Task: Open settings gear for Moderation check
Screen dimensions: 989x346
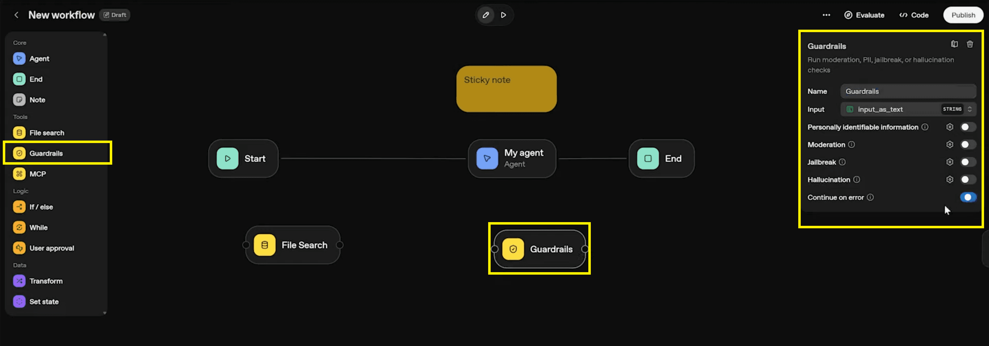Action: click(x=949, y=145)
